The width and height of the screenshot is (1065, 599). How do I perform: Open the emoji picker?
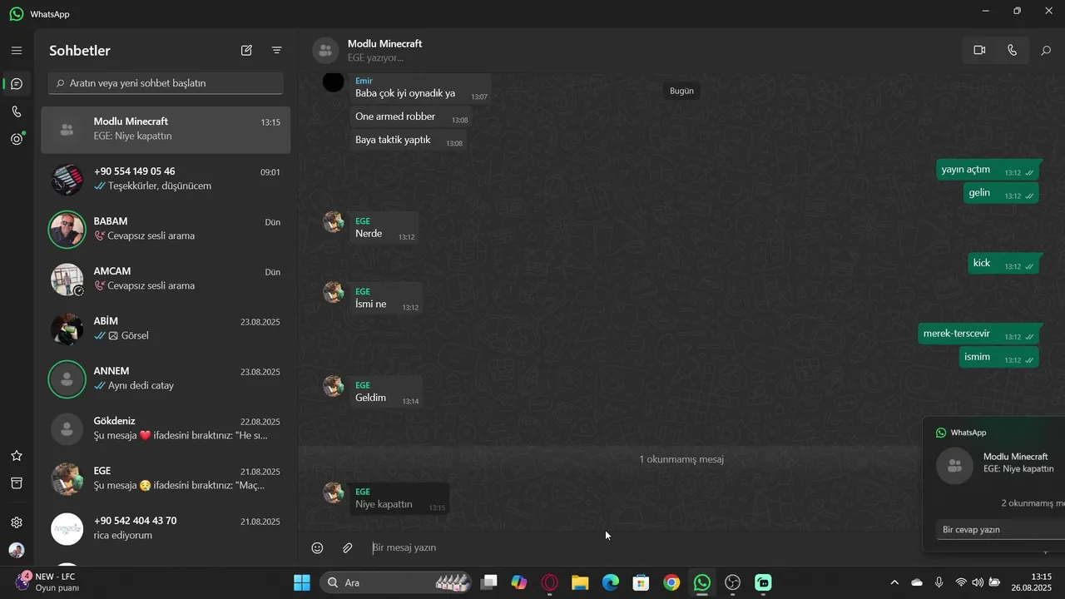(x=317, y=547)
